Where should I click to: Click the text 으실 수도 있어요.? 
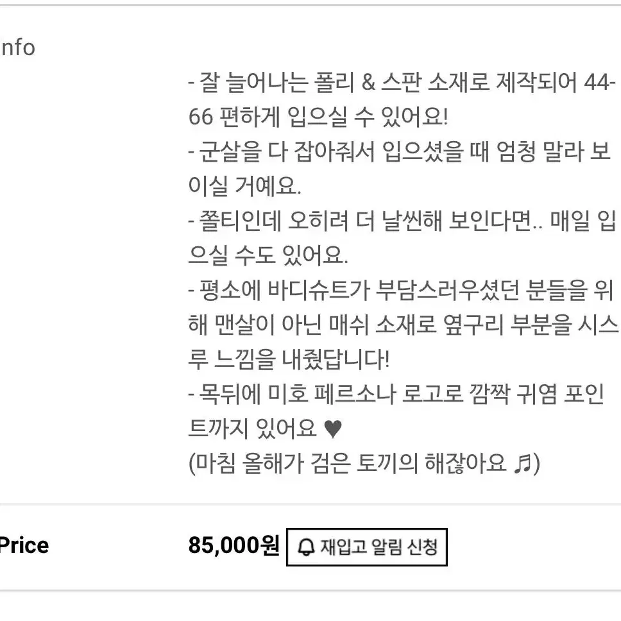(x=268, y=255)
